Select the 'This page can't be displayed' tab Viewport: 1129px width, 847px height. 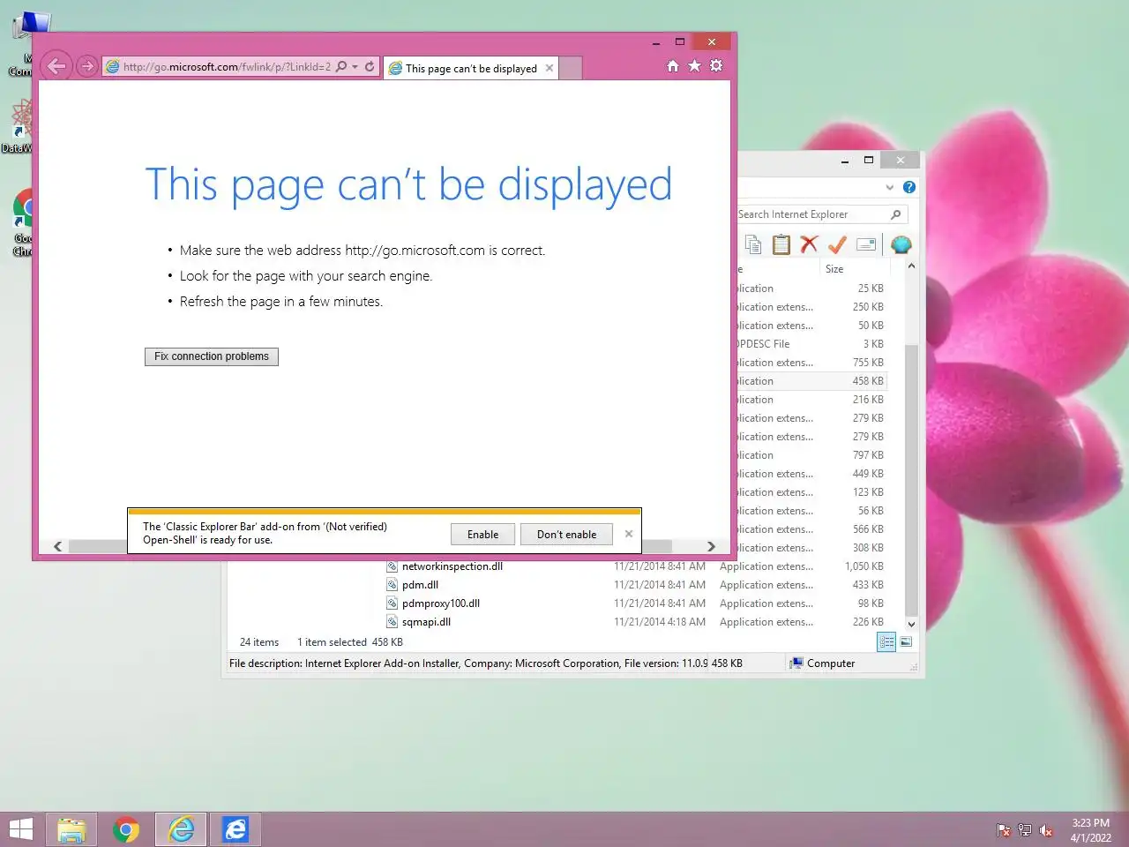pyautogui.click(x=471, y=68)
